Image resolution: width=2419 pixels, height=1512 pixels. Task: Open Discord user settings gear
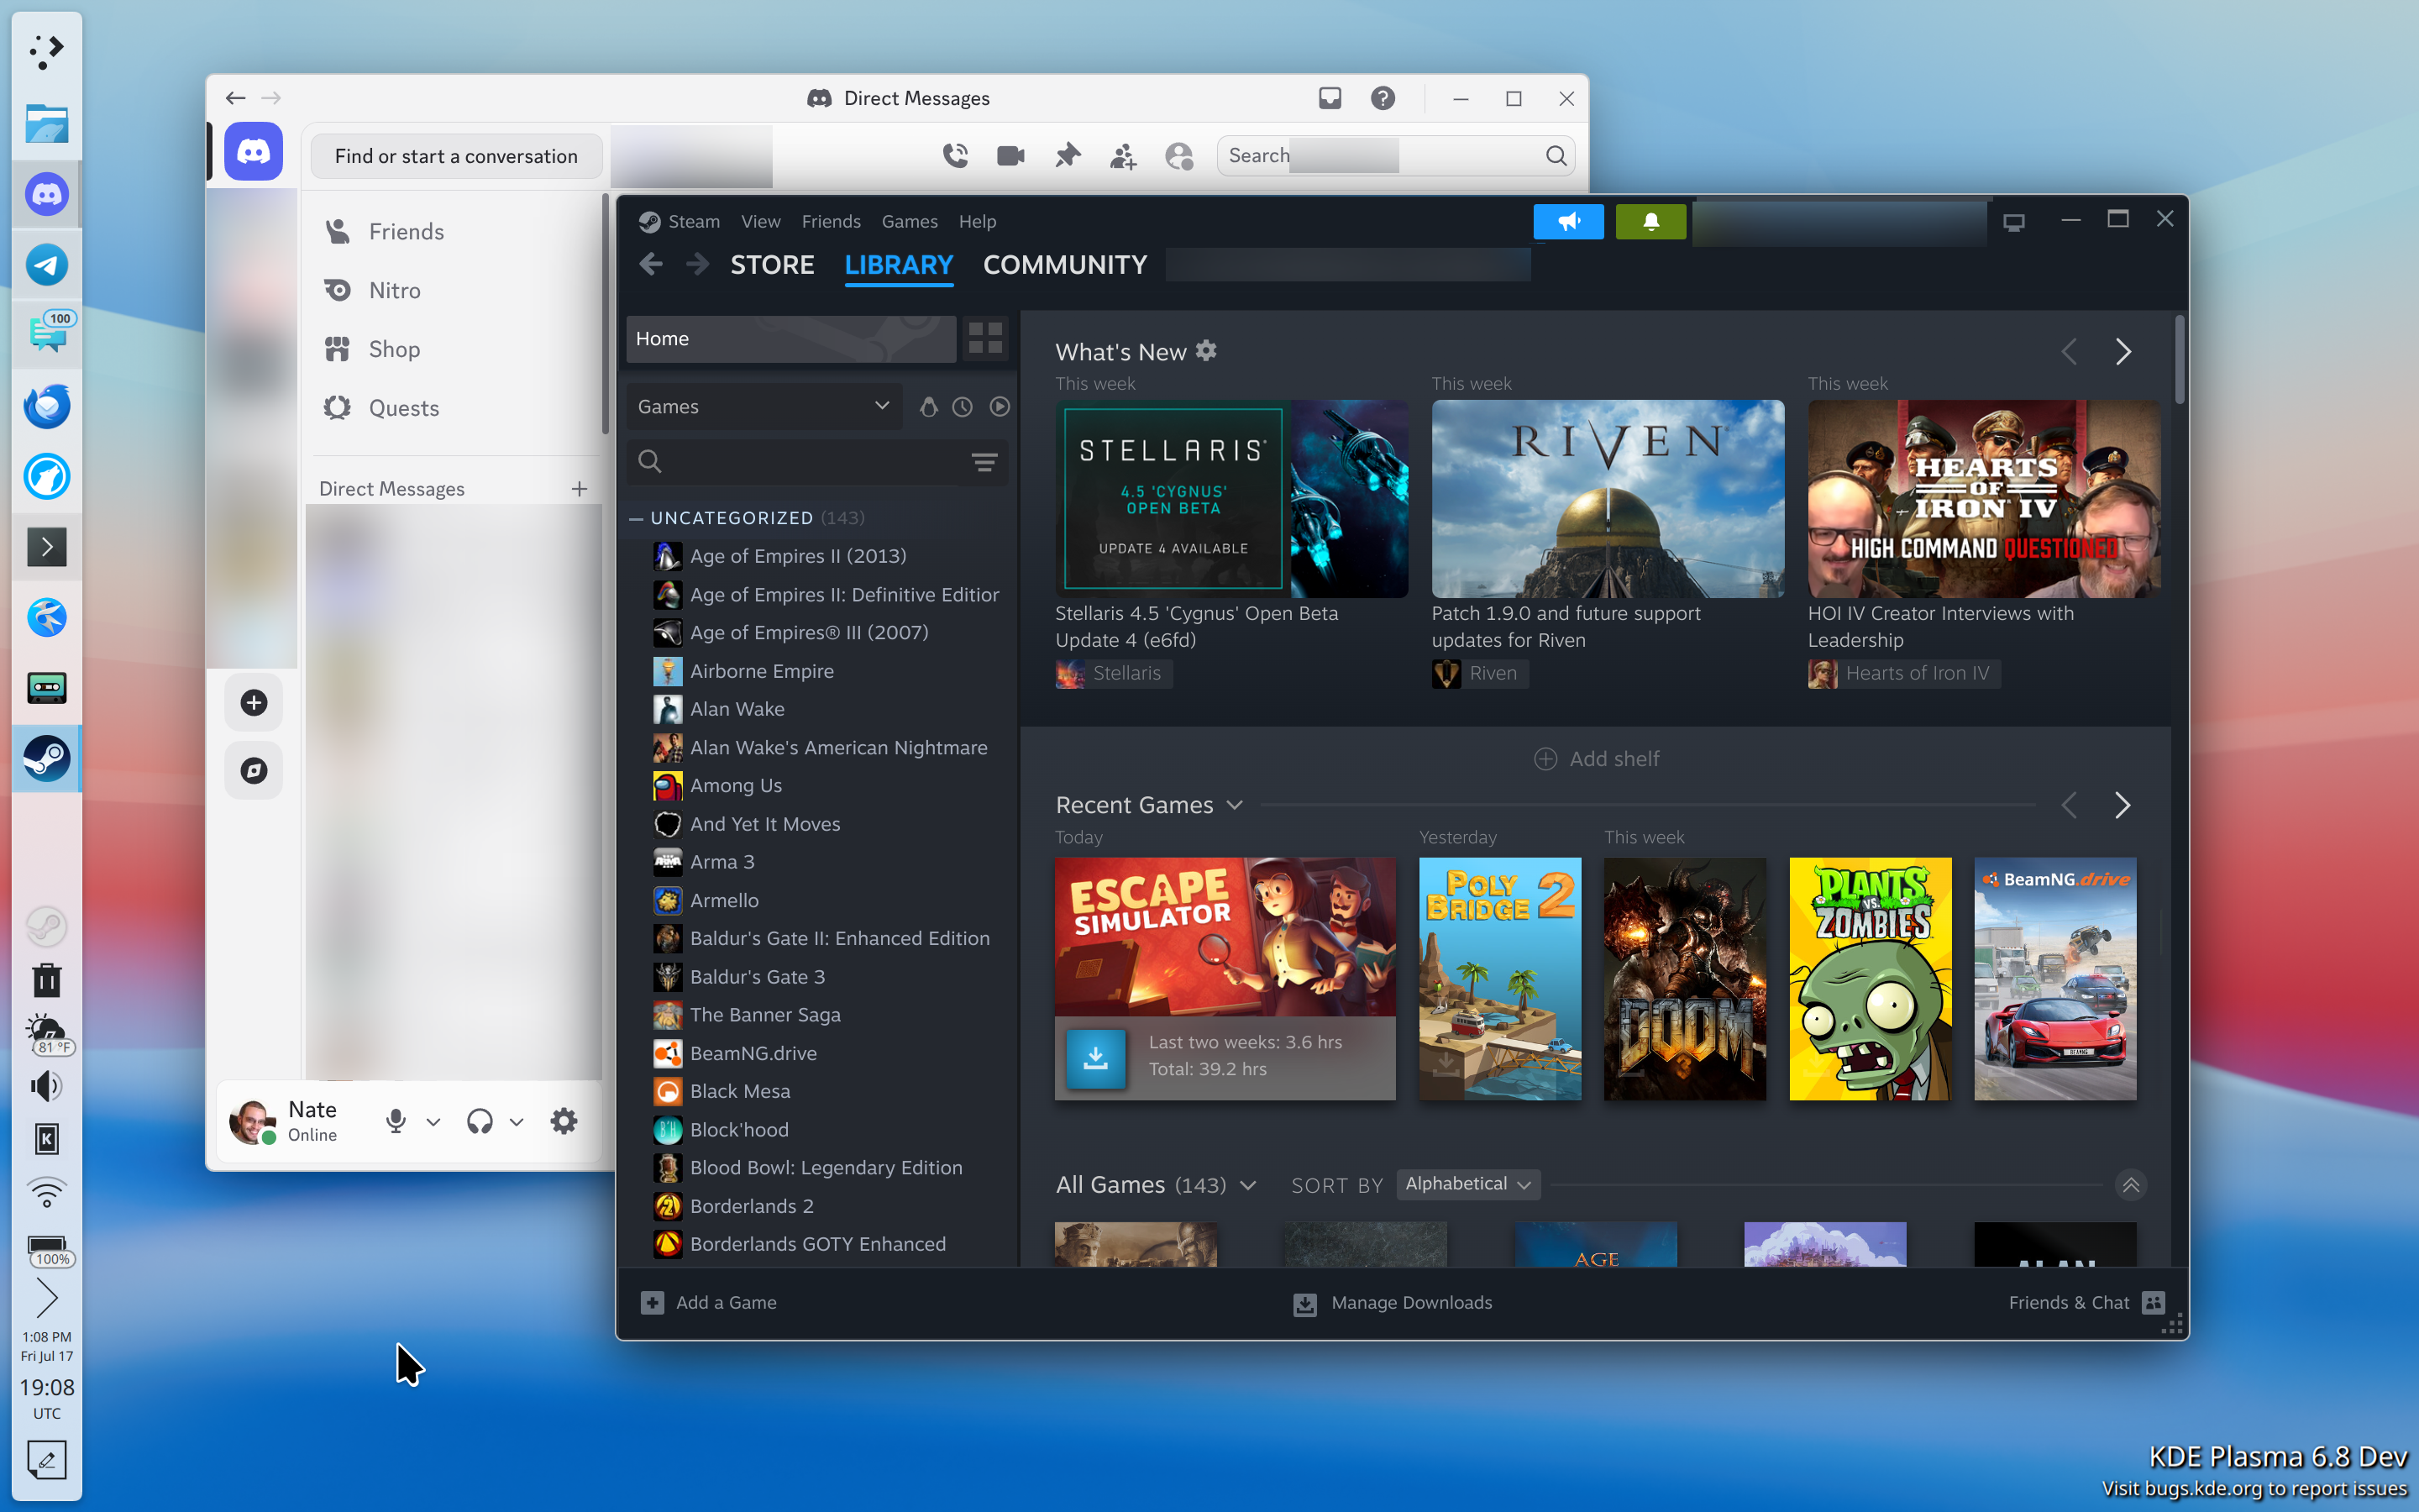point(564,1121)
